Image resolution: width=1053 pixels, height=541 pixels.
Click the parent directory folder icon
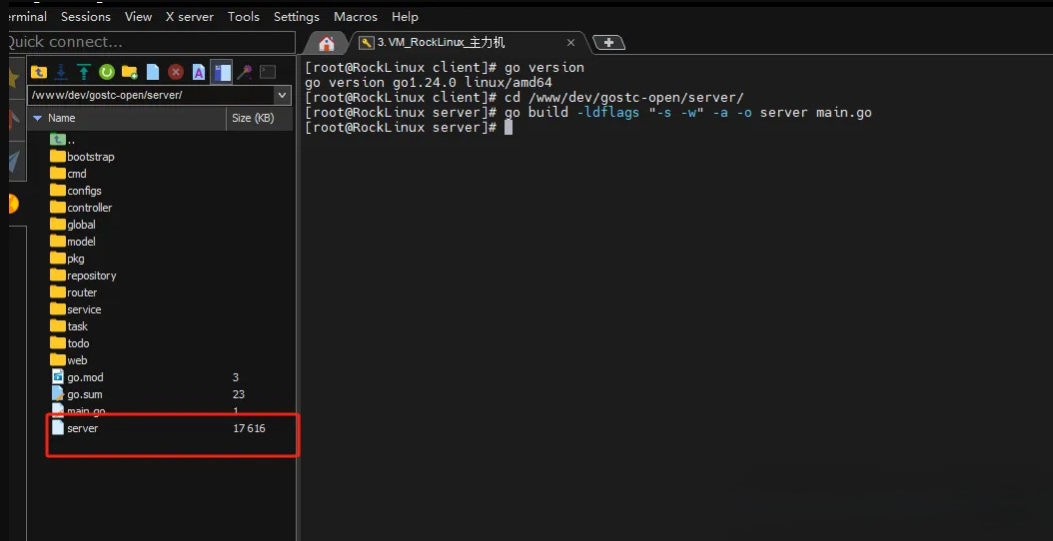(39, 72)
